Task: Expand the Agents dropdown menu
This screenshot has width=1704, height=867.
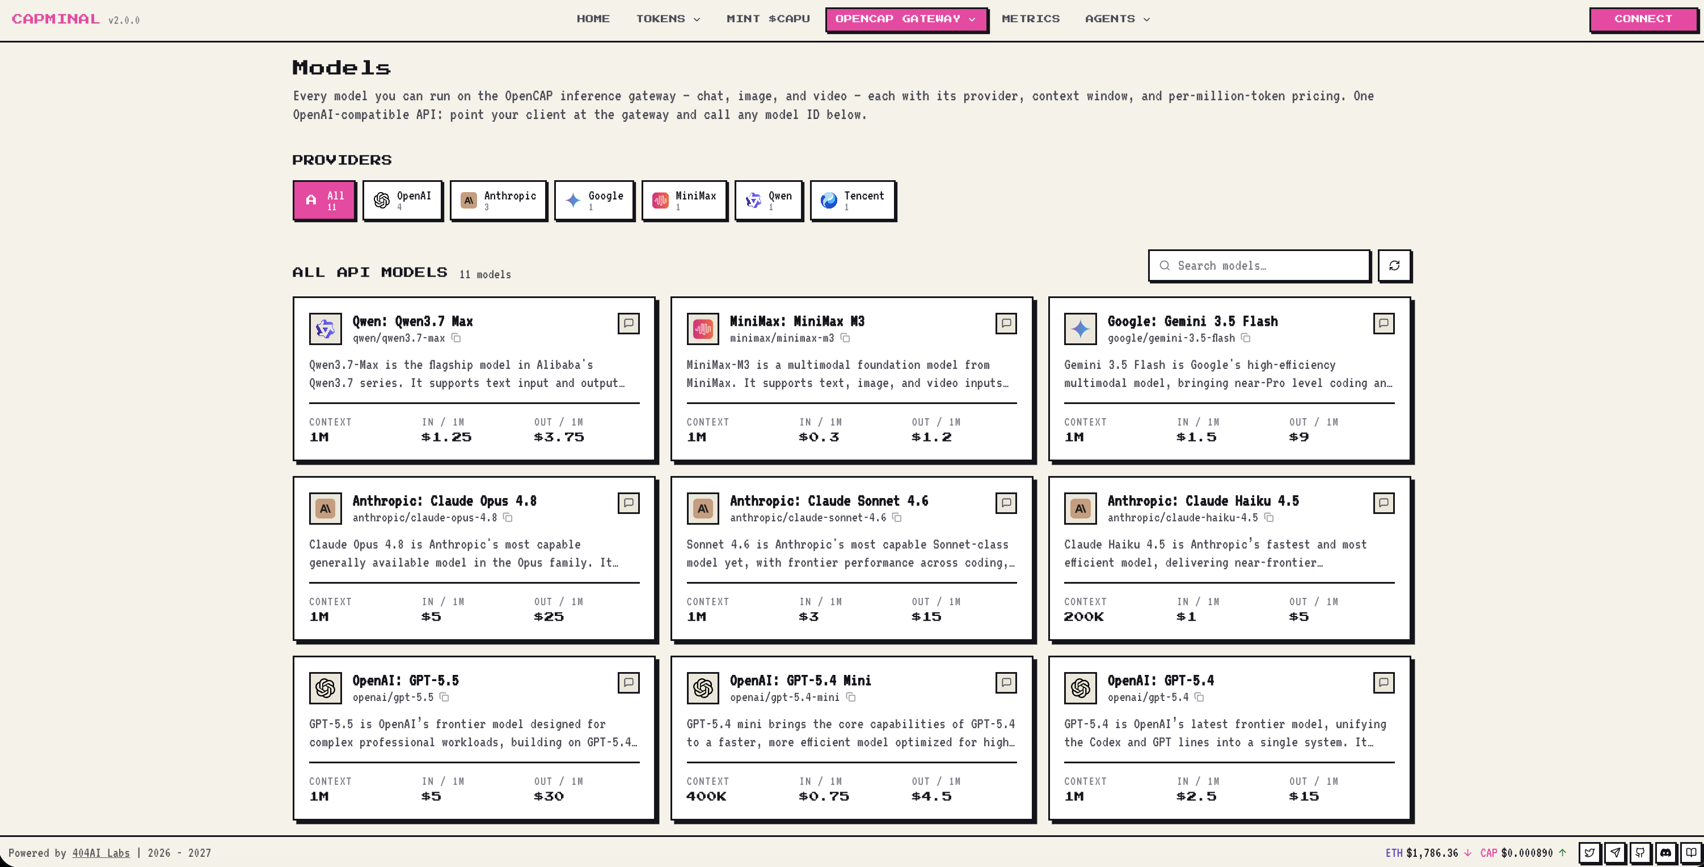Action: coord(1117,19)
